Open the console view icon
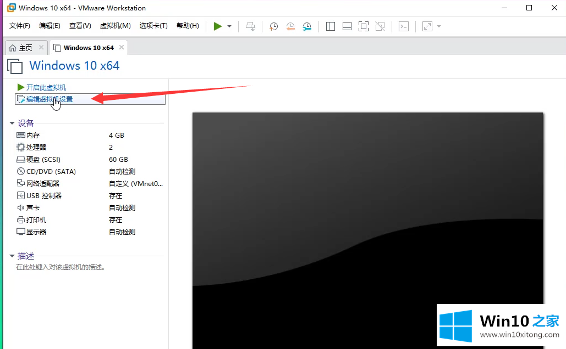 404,26
